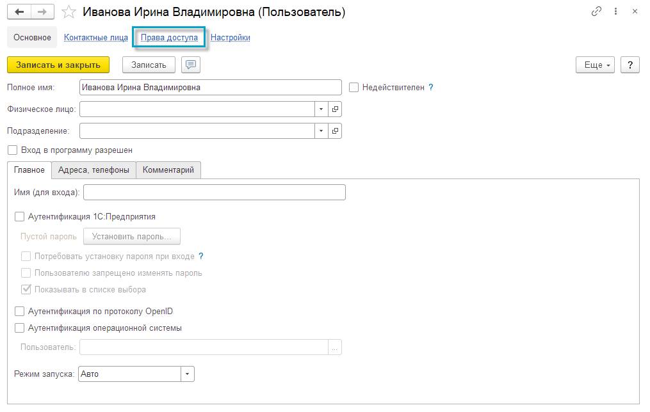
Task: Toggle Аутентификация 1С:Предприятия checkbox
Action: pos(20,217)
